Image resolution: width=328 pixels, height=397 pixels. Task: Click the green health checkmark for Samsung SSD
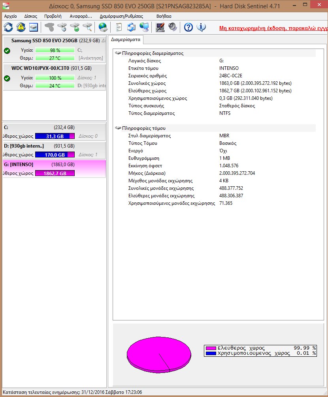(x=7, y=51)
